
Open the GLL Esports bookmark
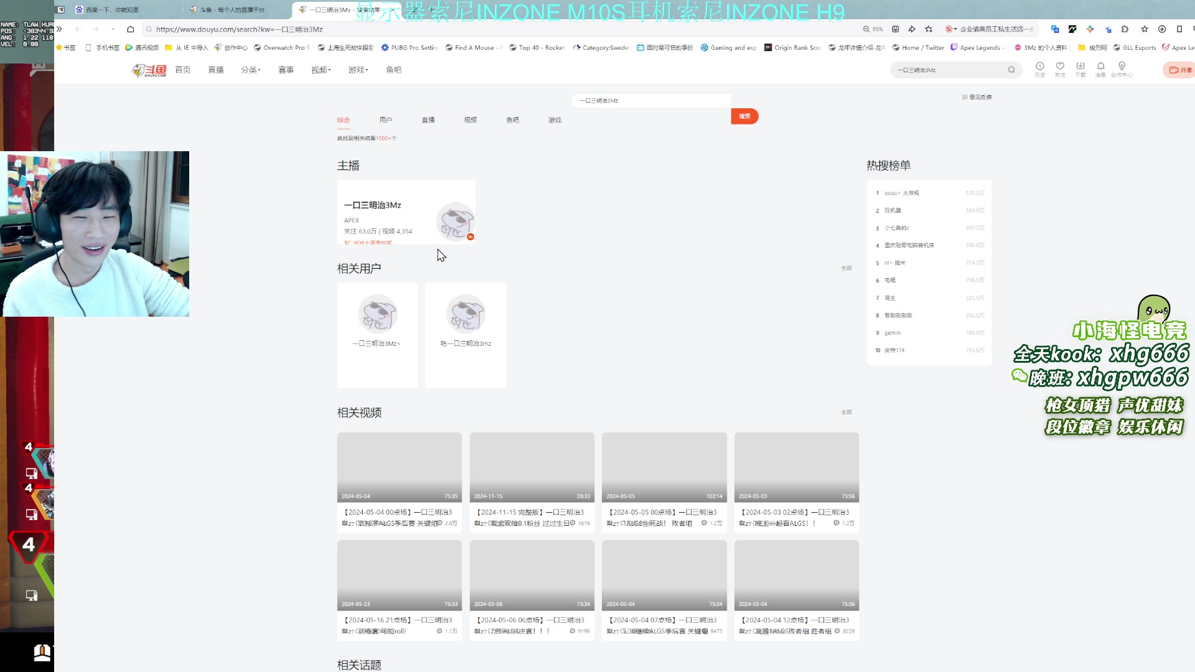click(x=1134, y=47)
